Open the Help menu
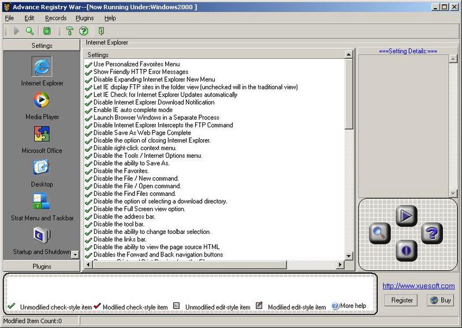Image resolution: width=462 pixels, height=328 pixels. [x=110, y=18]
